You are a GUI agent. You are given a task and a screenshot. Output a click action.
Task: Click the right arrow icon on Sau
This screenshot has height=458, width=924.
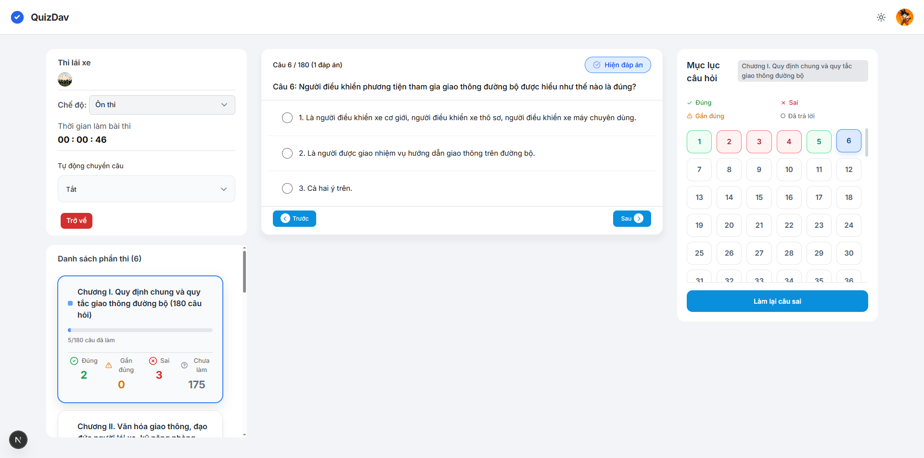(x=639, y=219)
